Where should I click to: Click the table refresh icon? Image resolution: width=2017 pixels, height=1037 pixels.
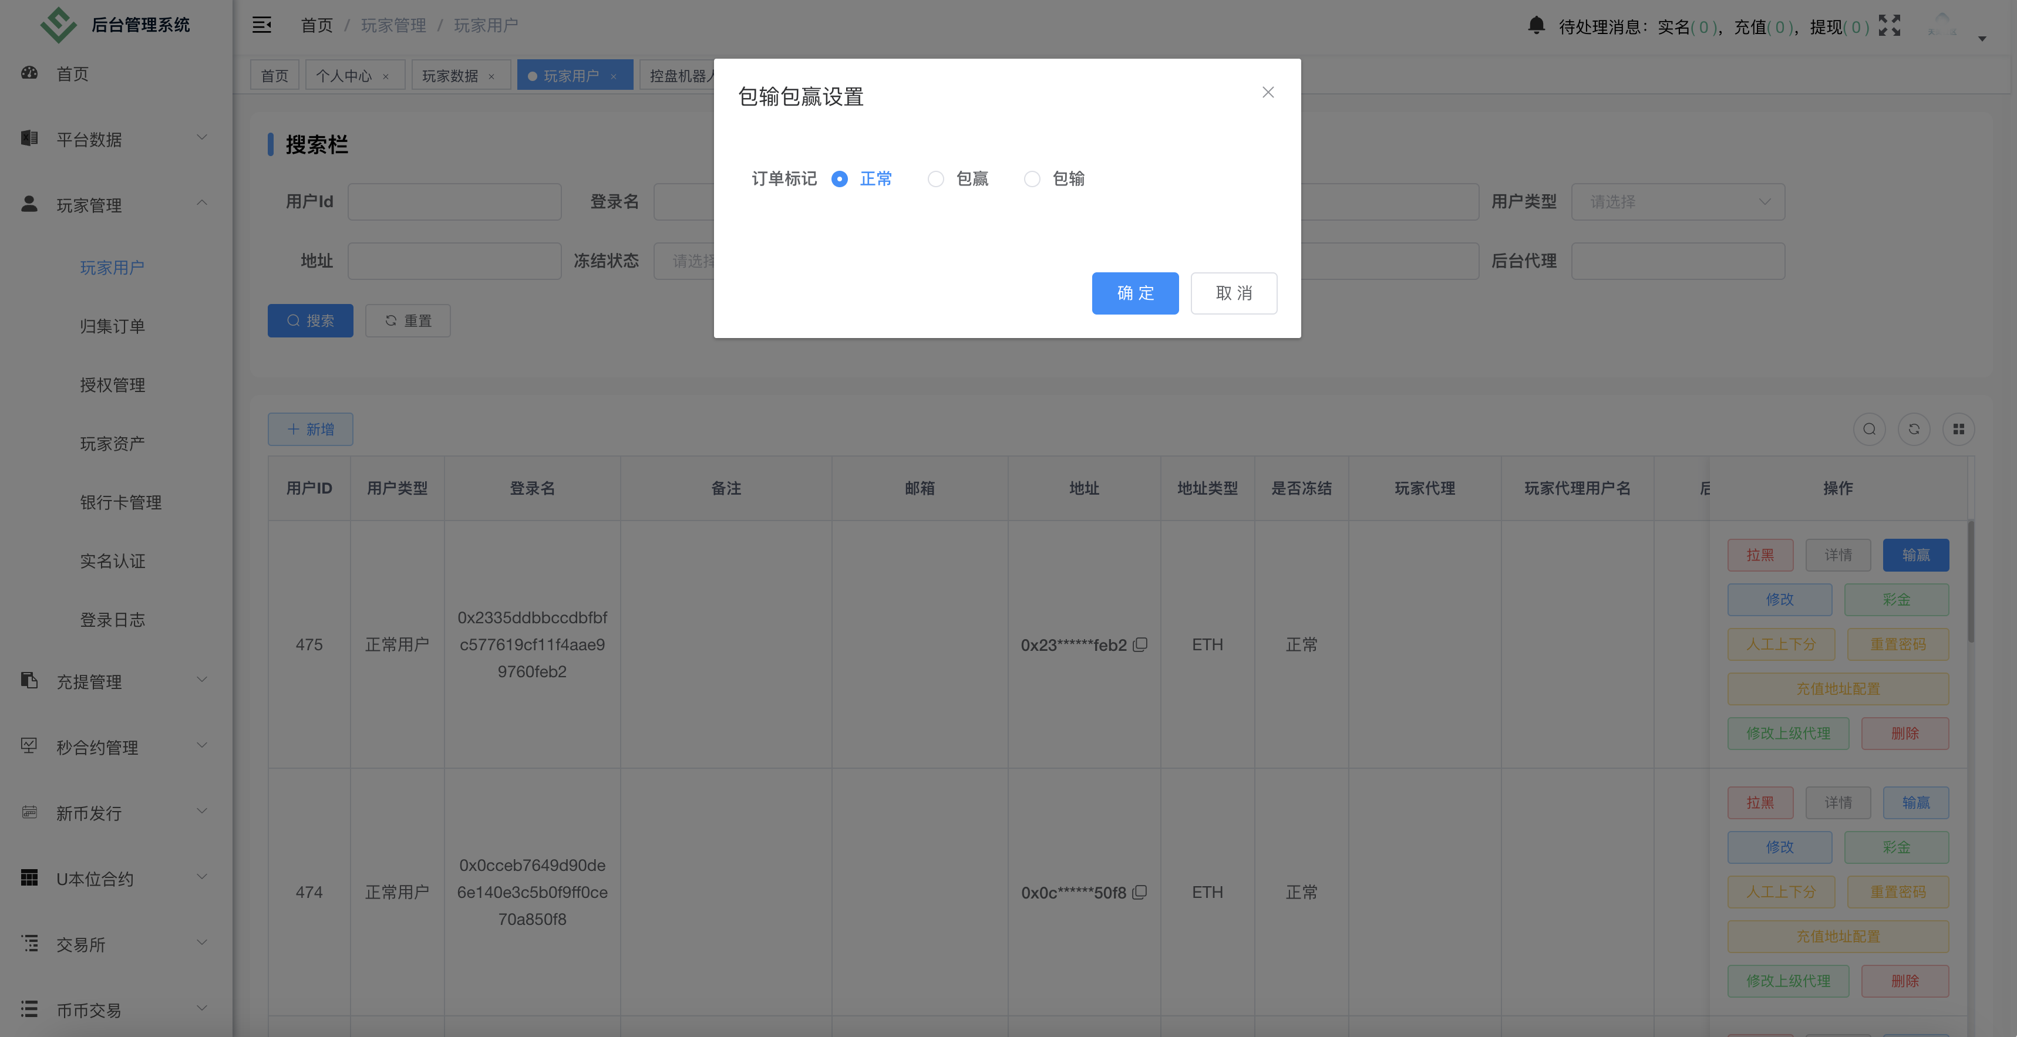(1914, 429)
